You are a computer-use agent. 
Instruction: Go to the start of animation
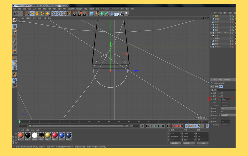coord(142,126)
